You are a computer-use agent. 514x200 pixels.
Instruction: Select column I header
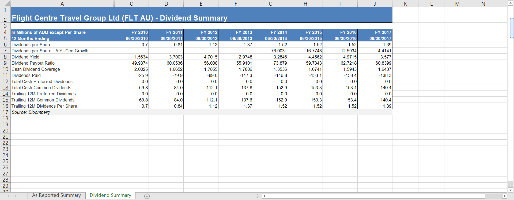pos(340,4)
